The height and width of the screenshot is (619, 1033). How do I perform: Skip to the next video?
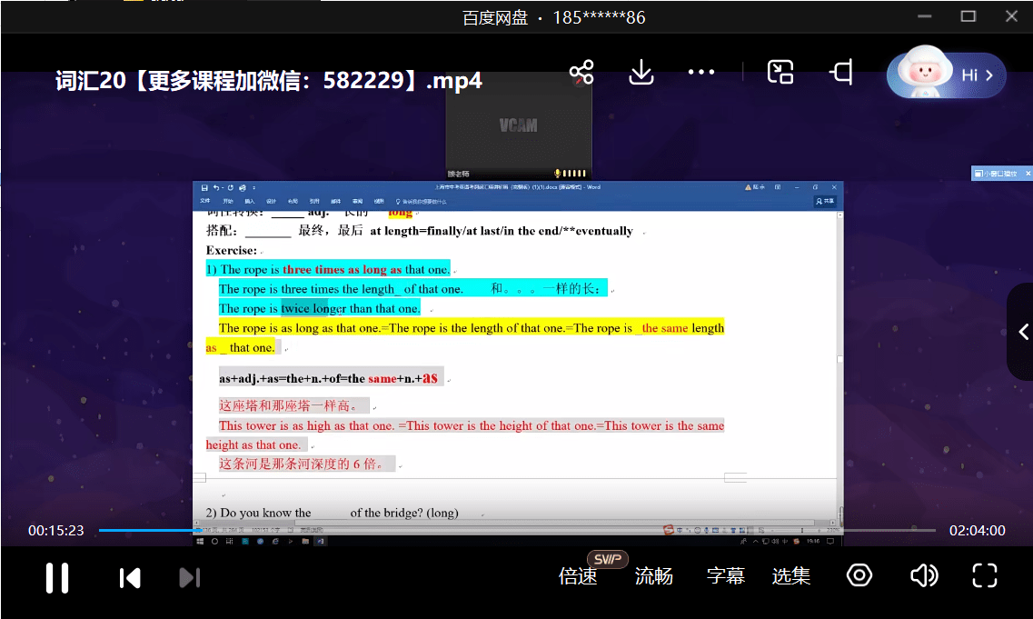point(189,578)
